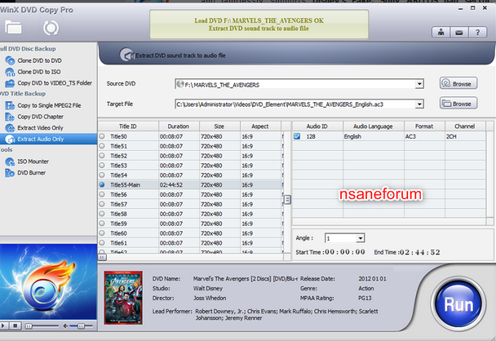Switch to Extract Video Only
This screenshot has width=496, height=341.
tap(40, 128)
